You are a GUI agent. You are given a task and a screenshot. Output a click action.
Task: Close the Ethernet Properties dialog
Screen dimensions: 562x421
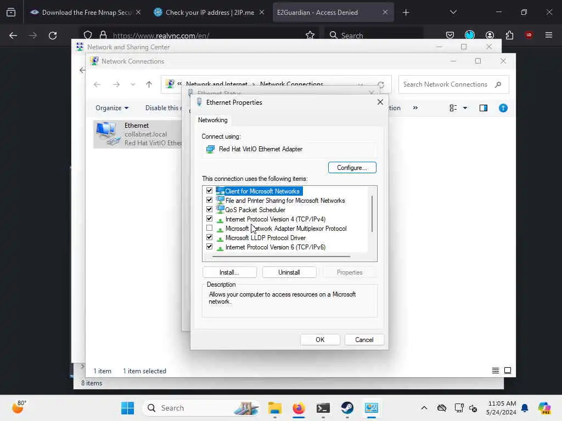tap(380, 102)
